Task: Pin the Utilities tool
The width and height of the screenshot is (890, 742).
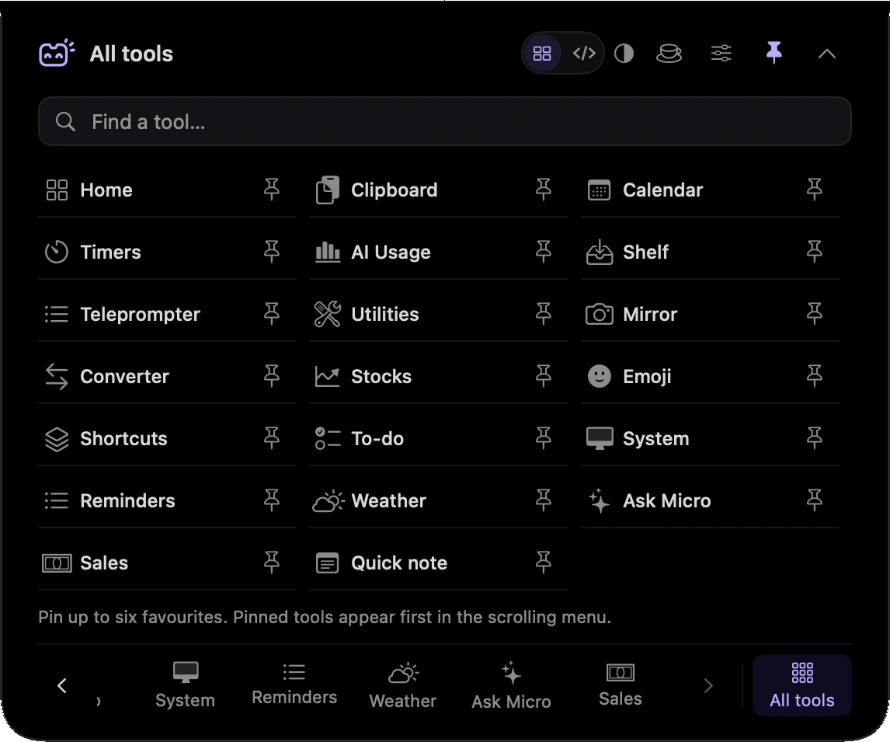Action: pyautogui.click(x=544, y=313)
